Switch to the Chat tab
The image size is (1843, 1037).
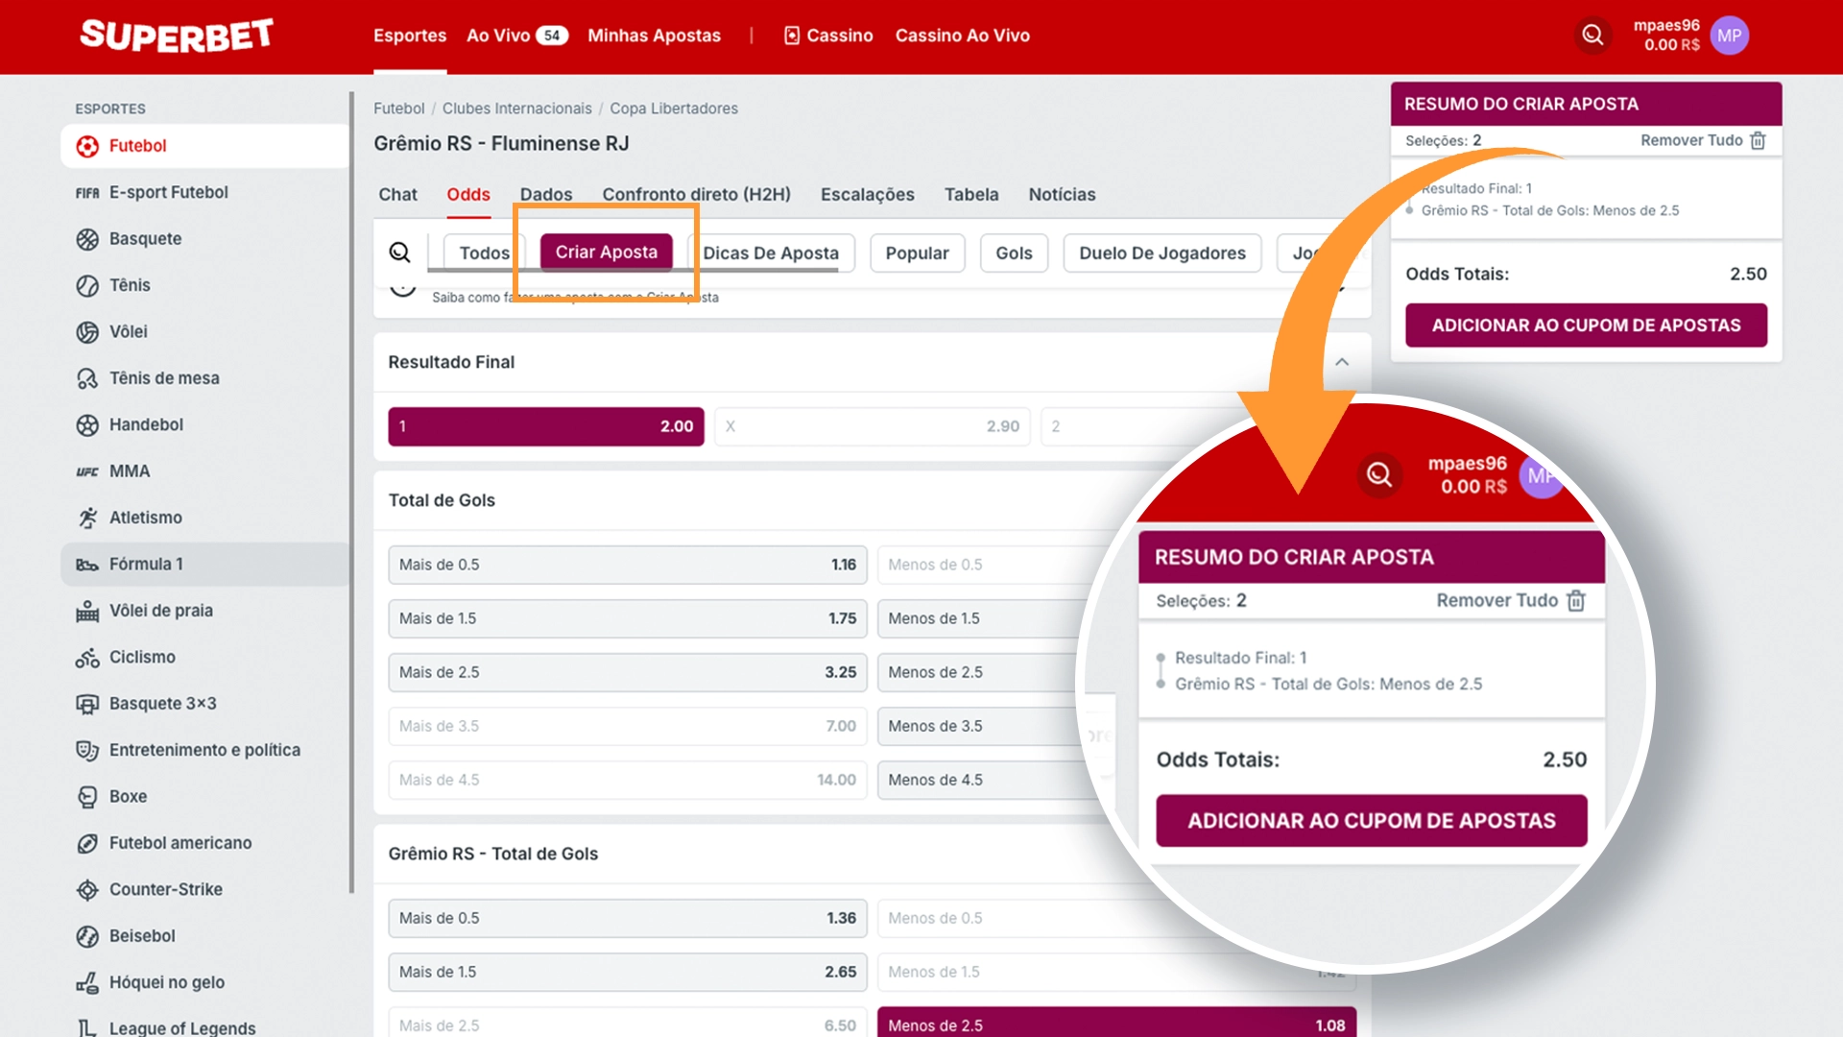(397, 195)
